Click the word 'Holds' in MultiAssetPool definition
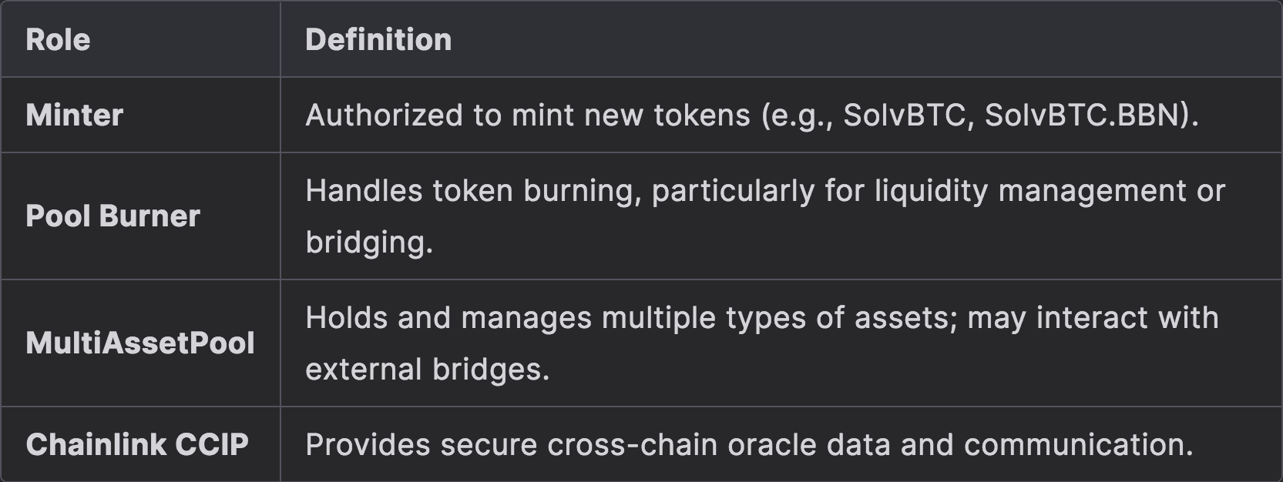 [x=346, y=318]
